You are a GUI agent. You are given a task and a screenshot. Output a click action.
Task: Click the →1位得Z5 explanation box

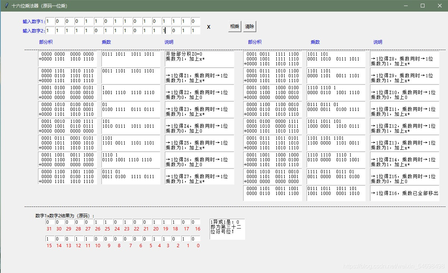coord(200,143)
